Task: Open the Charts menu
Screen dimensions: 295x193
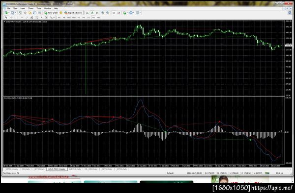Action: (30, 8)
